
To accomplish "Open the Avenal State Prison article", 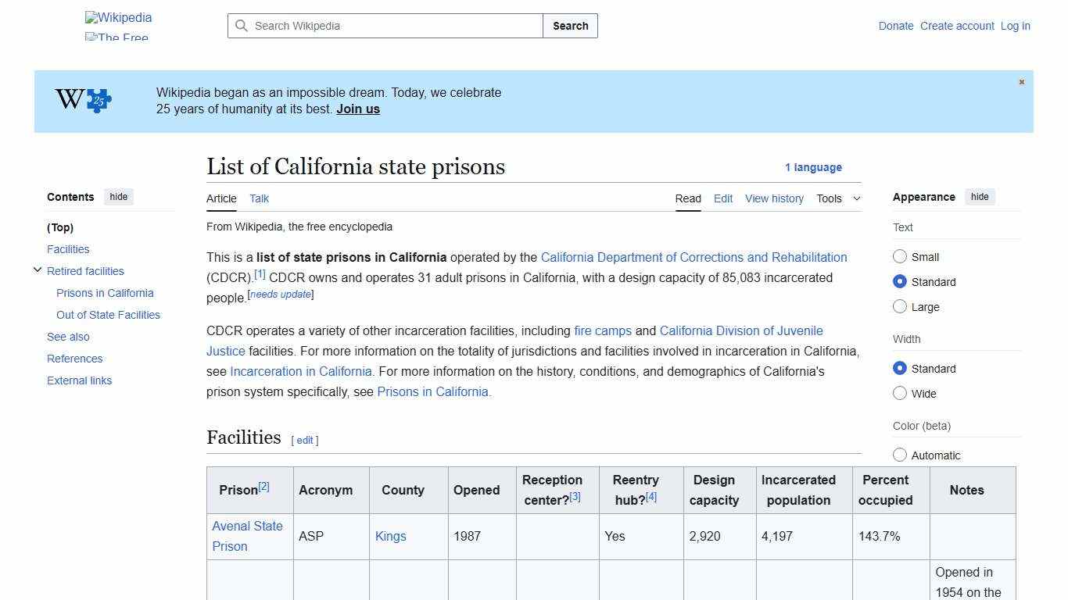I will click(248, 536).
